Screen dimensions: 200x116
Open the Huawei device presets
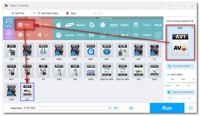pos(136,25)
